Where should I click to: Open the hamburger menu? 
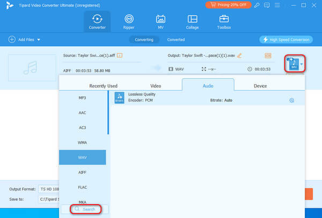[x=277, y=5]
